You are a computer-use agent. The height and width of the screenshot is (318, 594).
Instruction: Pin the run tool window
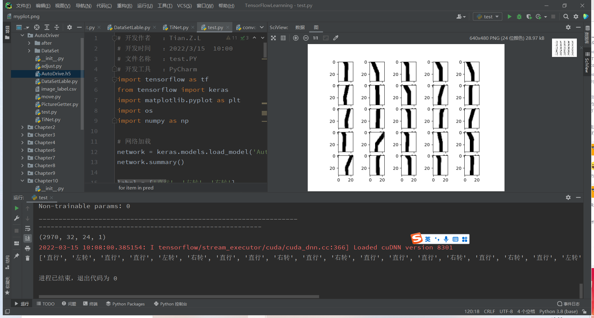[17, 256]
